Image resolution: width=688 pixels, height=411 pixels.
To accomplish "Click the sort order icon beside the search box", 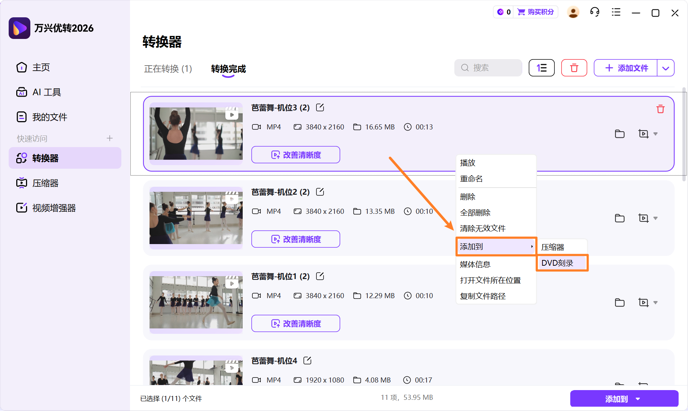I will coord(541,68).
